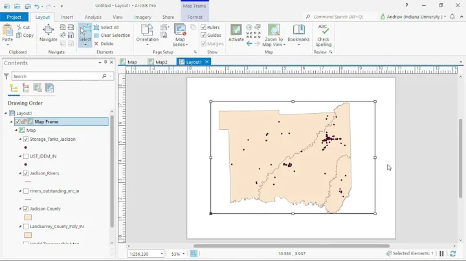Copy the selected element
The image size is (466, 261).
tap(25, 36)
